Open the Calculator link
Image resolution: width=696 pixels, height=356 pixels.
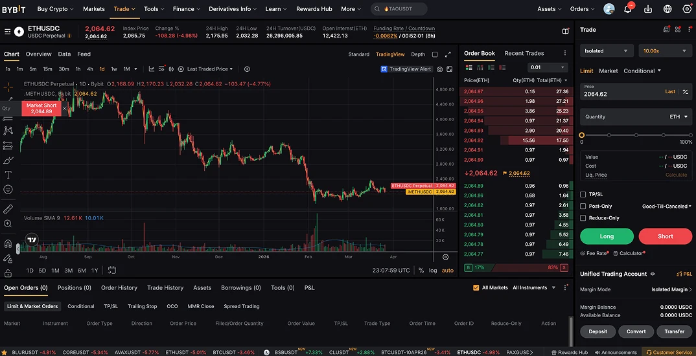(x=629, y=253)
